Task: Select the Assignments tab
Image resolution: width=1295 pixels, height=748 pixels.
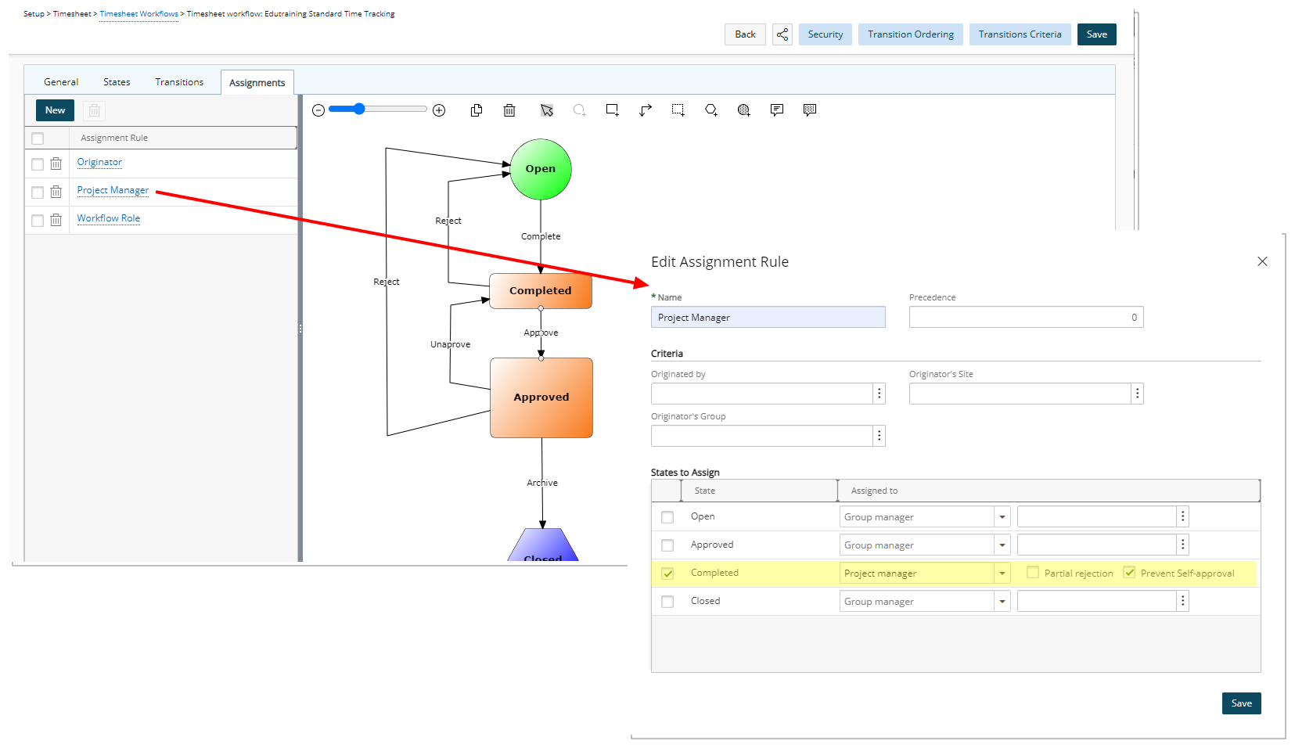Action: pyautogui.click(x=257, y=83)
